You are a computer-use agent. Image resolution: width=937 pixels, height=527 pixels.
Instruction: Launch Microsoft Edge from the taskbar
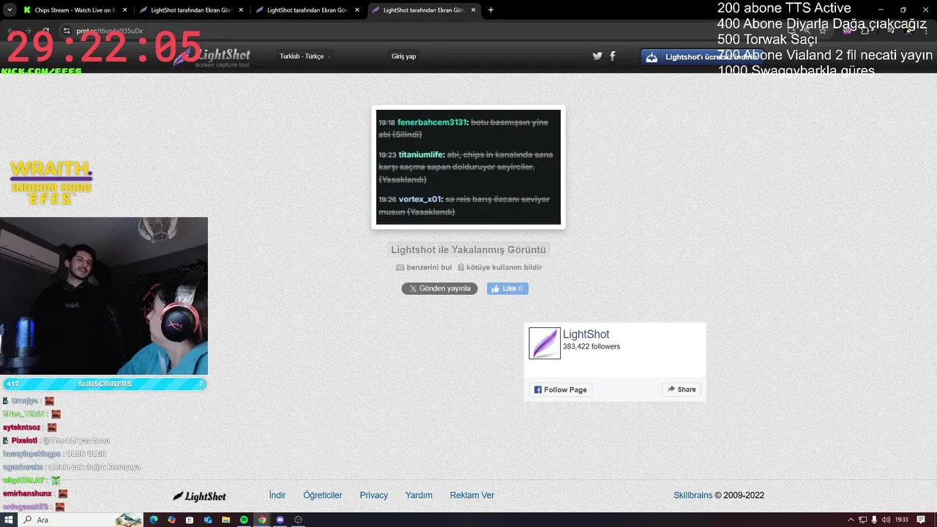coord(154,520)
